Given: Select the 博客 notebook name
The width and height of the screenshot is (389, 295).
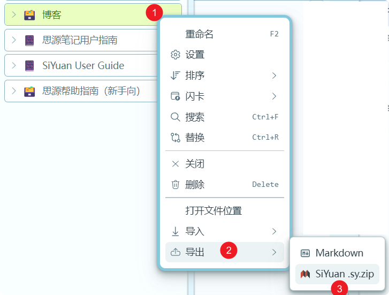Looking at the screenshot, I should [51, 14].
